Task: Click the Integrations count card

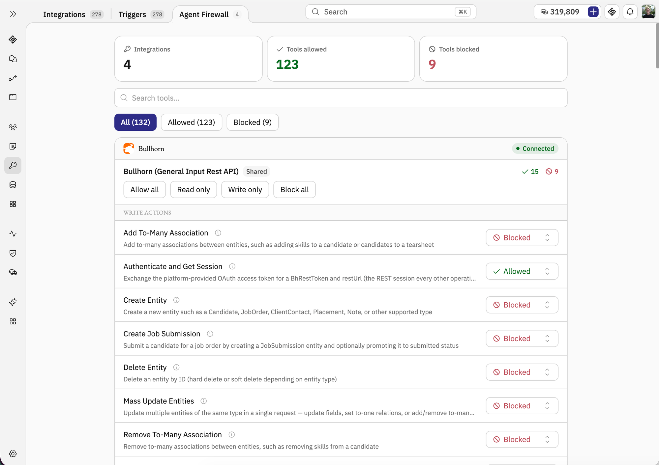Action: click(188, 59)
